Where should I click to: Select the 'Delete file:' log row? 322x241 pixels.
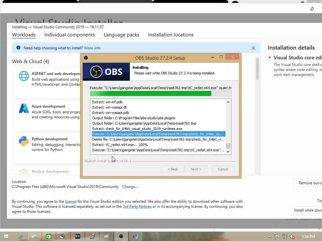pos(158,139)
